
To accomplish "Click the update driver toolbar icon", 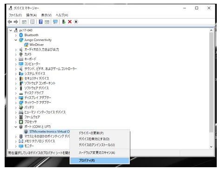I will pos(64,22).
